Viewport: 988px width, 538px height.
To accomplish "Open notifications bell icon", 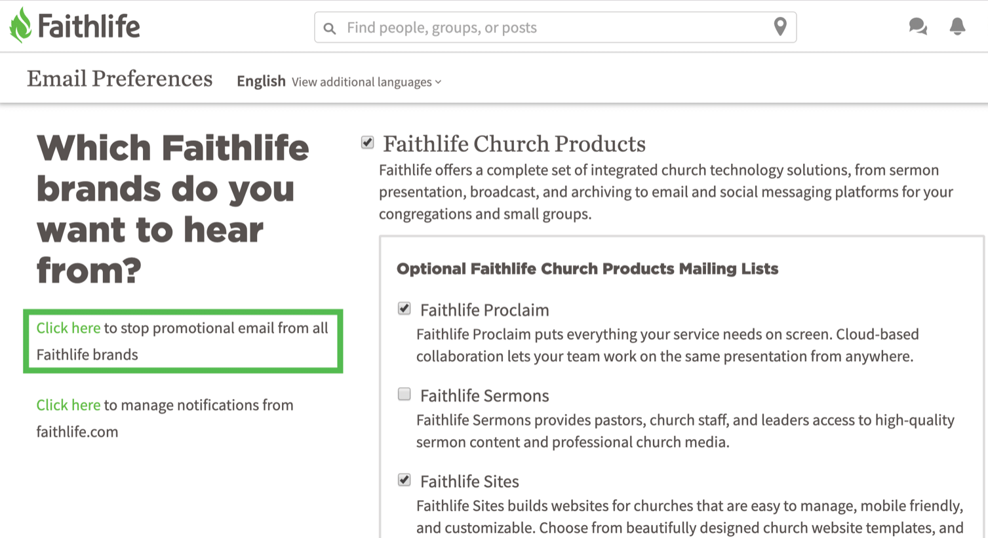I will [958, 26].
